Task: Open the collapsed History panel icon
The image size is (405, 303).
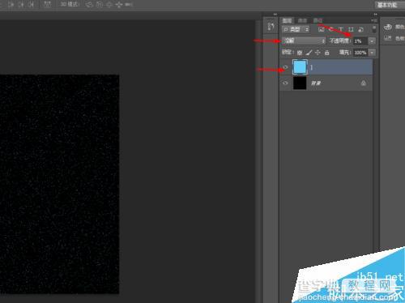Action: (271, 26)
